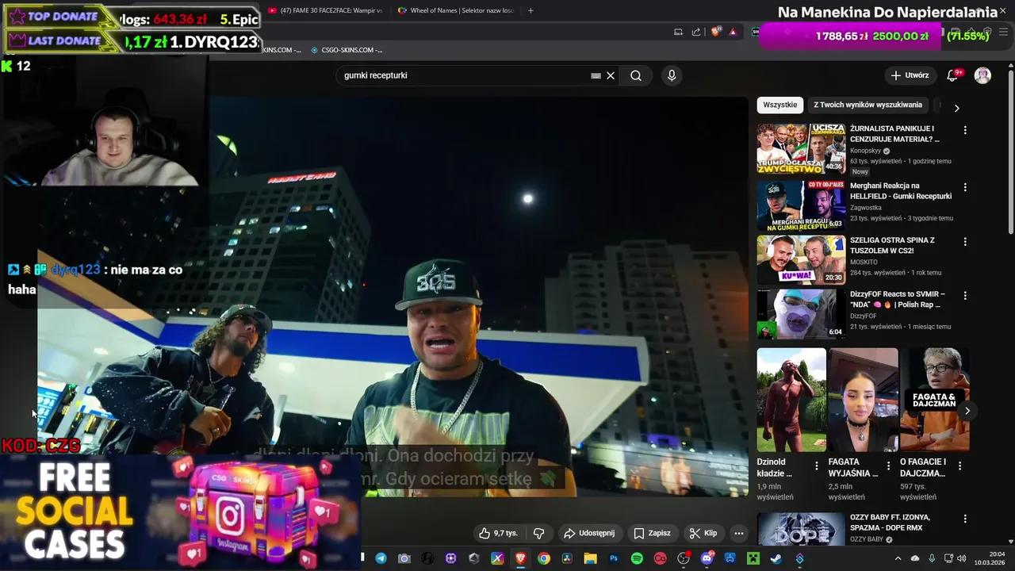Click the share page icon in address bar

pos(696,32)
